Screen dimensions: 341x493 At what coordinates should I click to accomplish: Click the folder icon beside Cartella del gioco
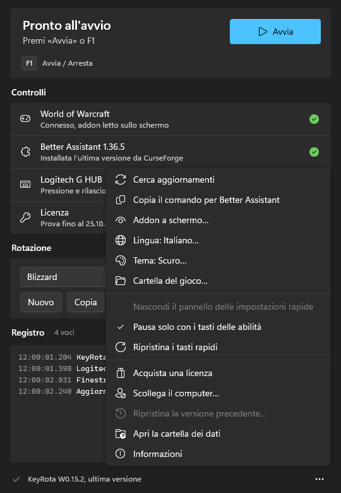(121, 281)
